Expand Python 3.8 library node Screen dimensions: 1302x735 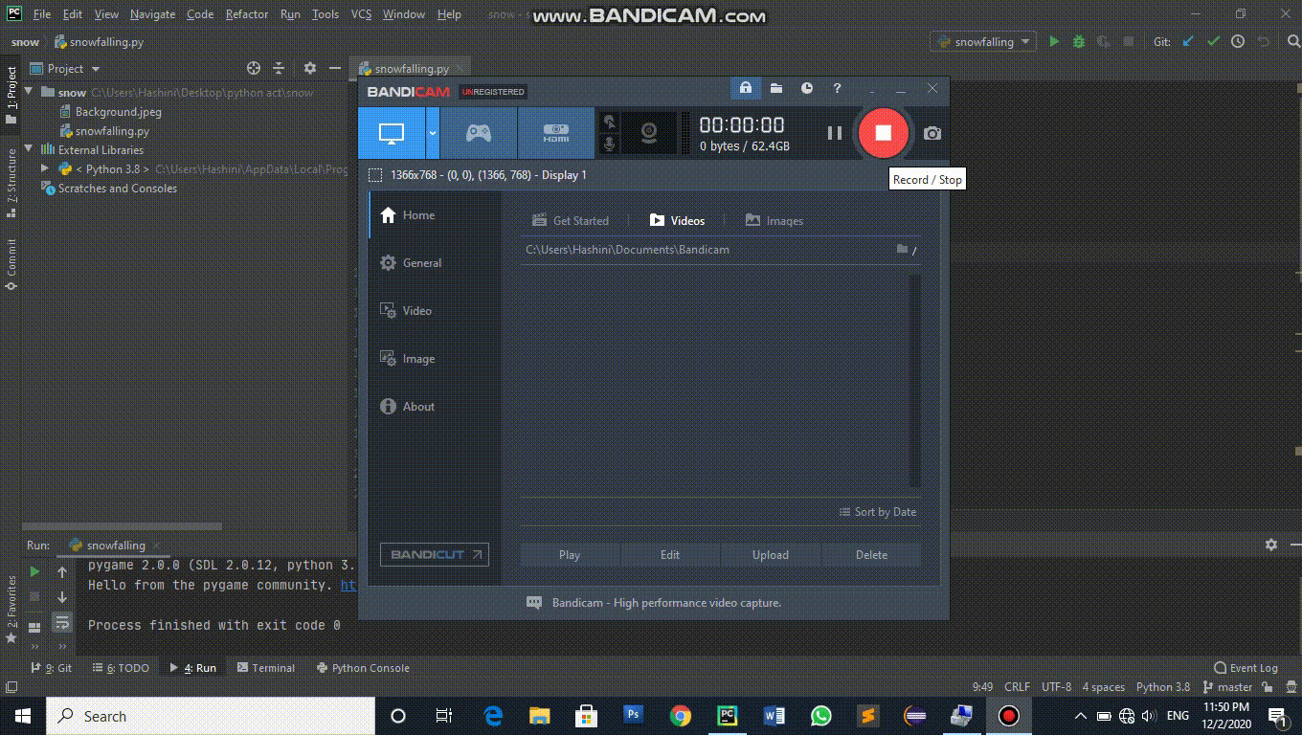pyautogui.click(x=45, y=169)
